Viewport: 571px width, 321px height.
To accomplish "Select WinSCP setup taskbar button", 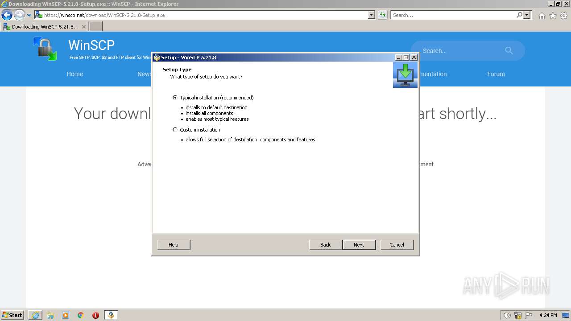I will 111,315.
